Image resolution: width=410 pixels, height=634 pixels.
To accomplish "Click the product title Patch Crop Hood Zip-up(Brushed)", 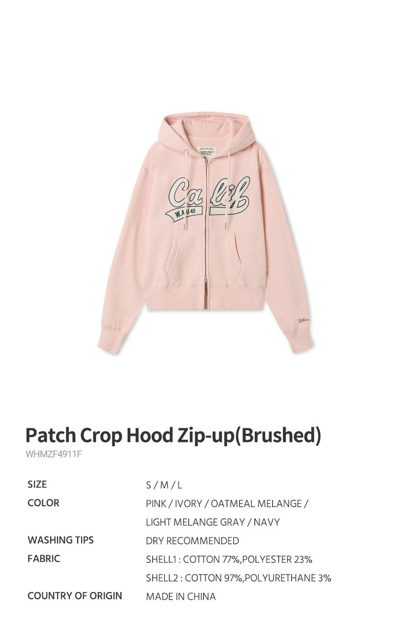I will click(173, 435).
